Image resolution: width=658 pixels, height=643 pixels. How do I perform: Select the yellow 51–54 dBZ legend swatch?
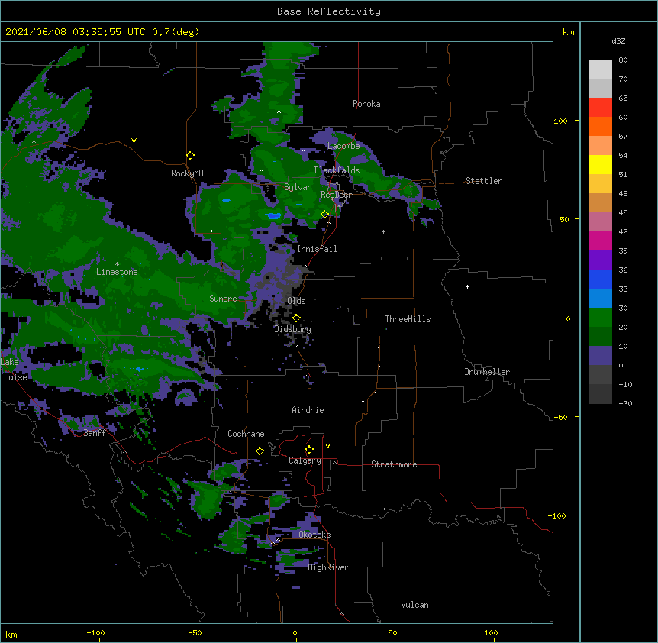(x=600, y=164)
